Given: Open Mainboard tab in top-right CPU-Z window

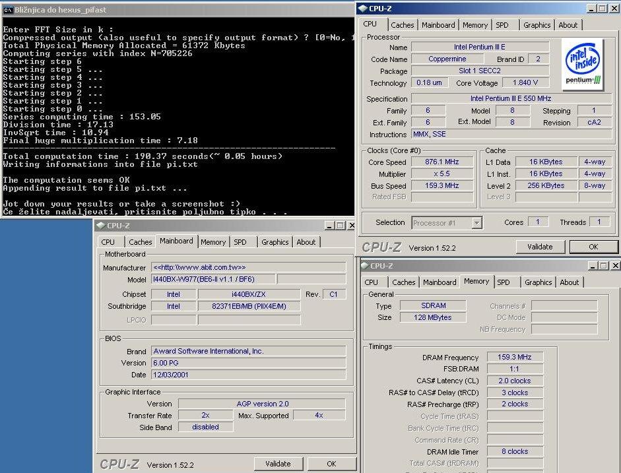Looking at the screenshot, I should pos(438,25).
